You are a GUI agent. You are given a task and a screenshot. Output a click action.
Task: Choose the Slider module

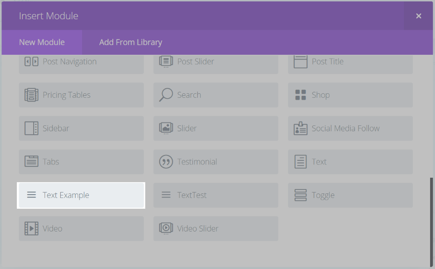pos(216,128)
